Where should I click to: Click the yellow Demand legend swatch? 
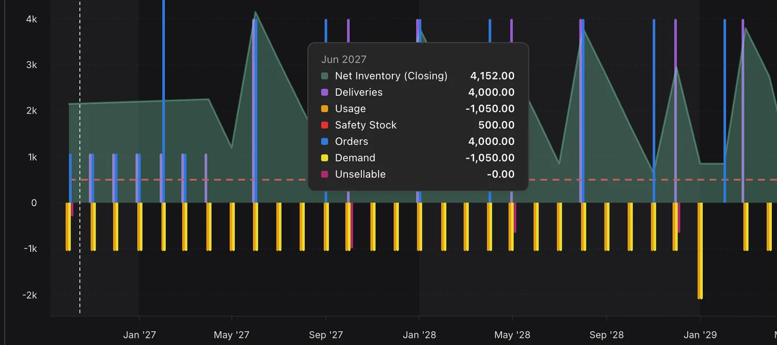pos(325,158)
